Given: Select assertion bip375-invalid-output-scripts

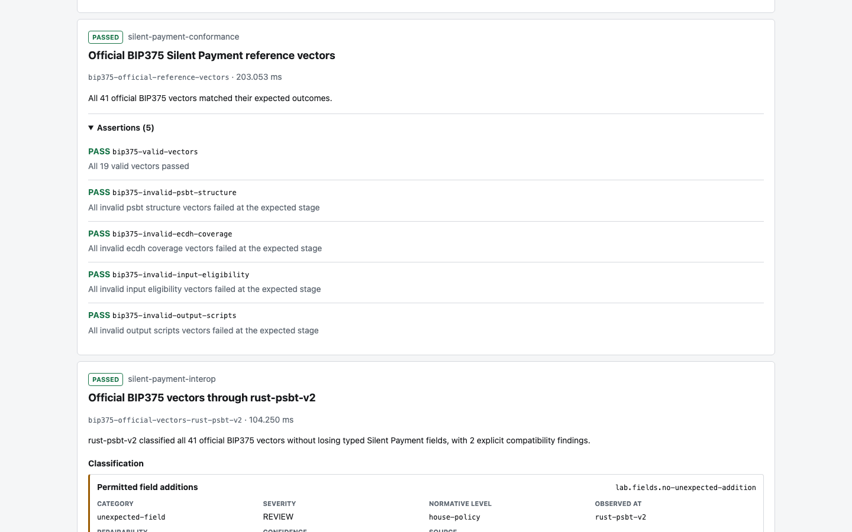Looking at the screenshot, I should 175,316.
